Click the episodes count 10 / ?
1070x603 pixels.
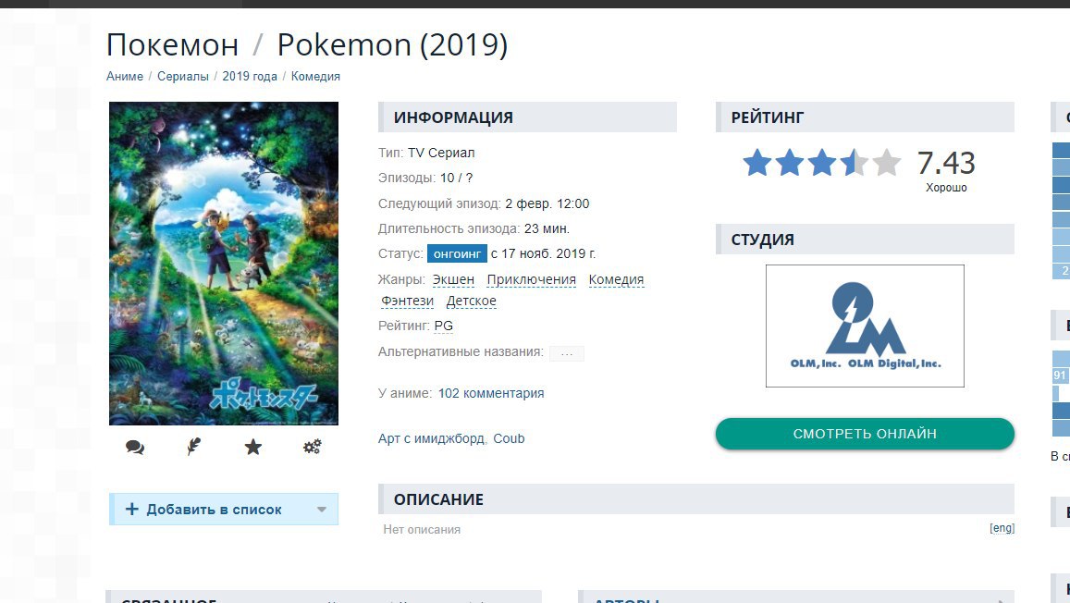click(457, 178)
